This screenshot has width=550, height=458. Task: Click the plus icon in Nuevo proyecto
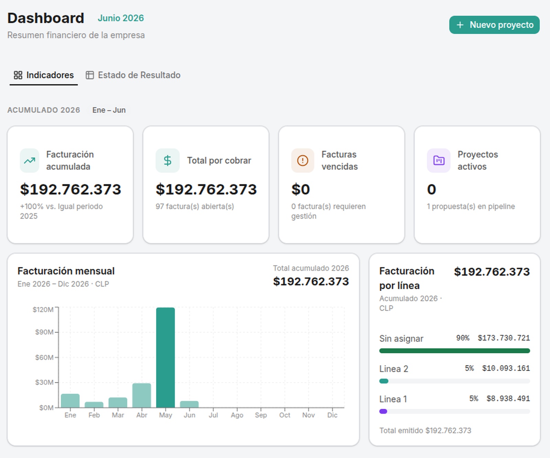(x=460, y=25)
